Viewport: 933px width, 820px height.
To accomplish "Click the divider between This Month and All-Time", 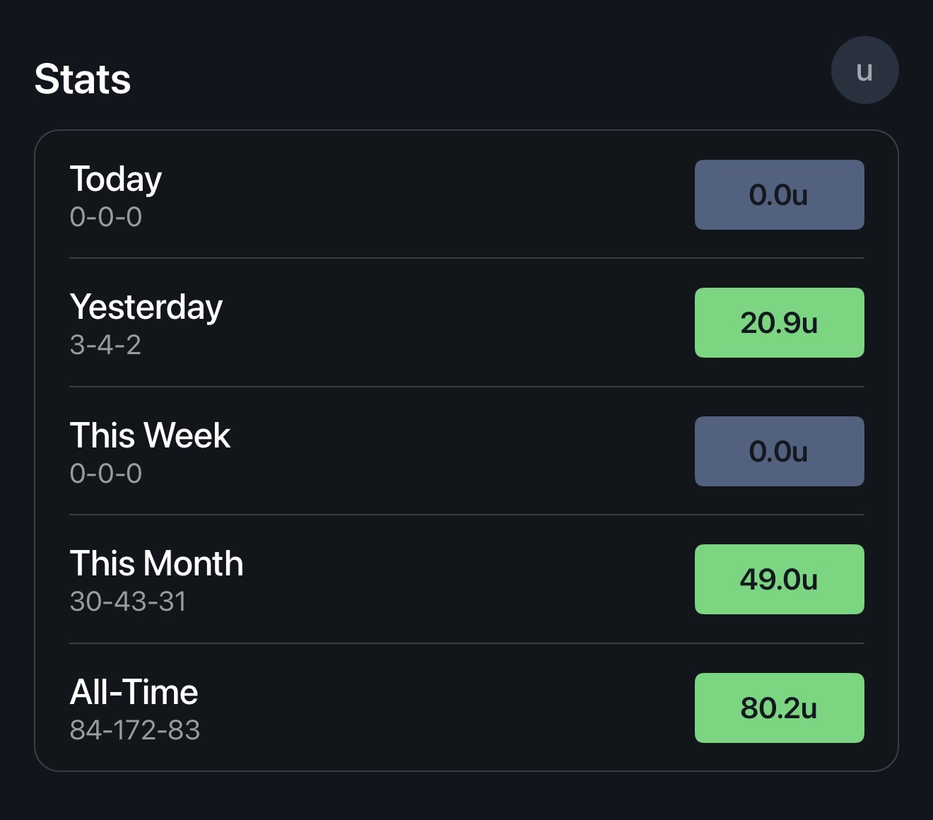I will pyautogui.click(x=466, y=643).
